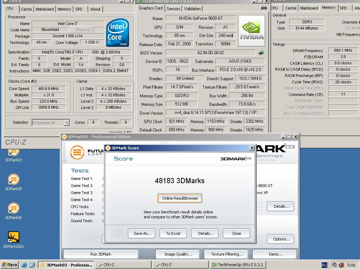Export the score with To Excel

point(173,233)
